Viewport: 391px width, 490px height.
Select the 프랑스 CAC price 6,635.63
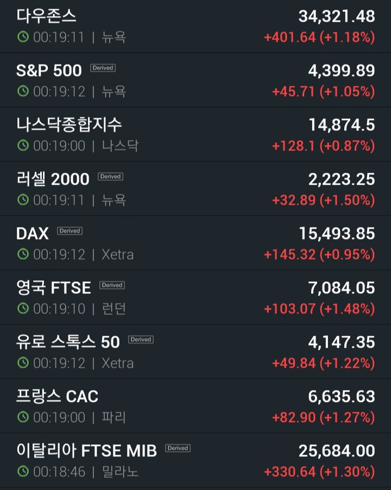[x=341, y=397]
